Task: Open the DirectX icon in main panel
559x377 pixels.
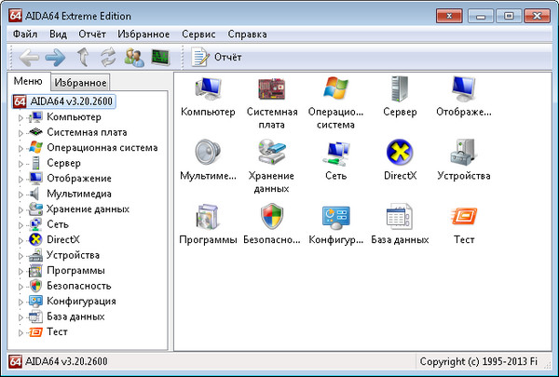Action: point(400,153)
